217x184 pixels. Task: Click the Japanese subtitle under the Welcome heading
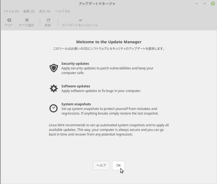pyautogui.click(x=109, y=49)
